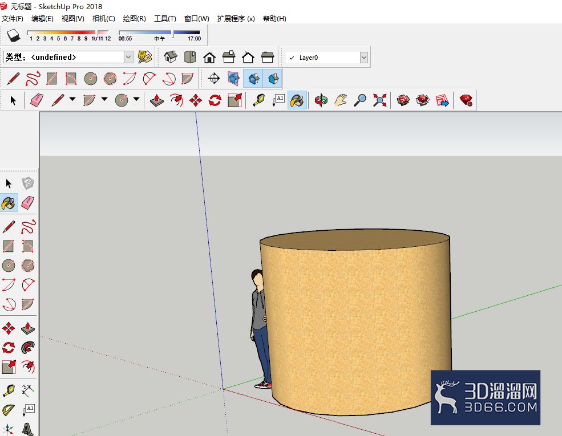This screenshot has height=436, width=562.
Task: Select Rotate tool in Getting Started toolbar
Action: coord(215,100)
